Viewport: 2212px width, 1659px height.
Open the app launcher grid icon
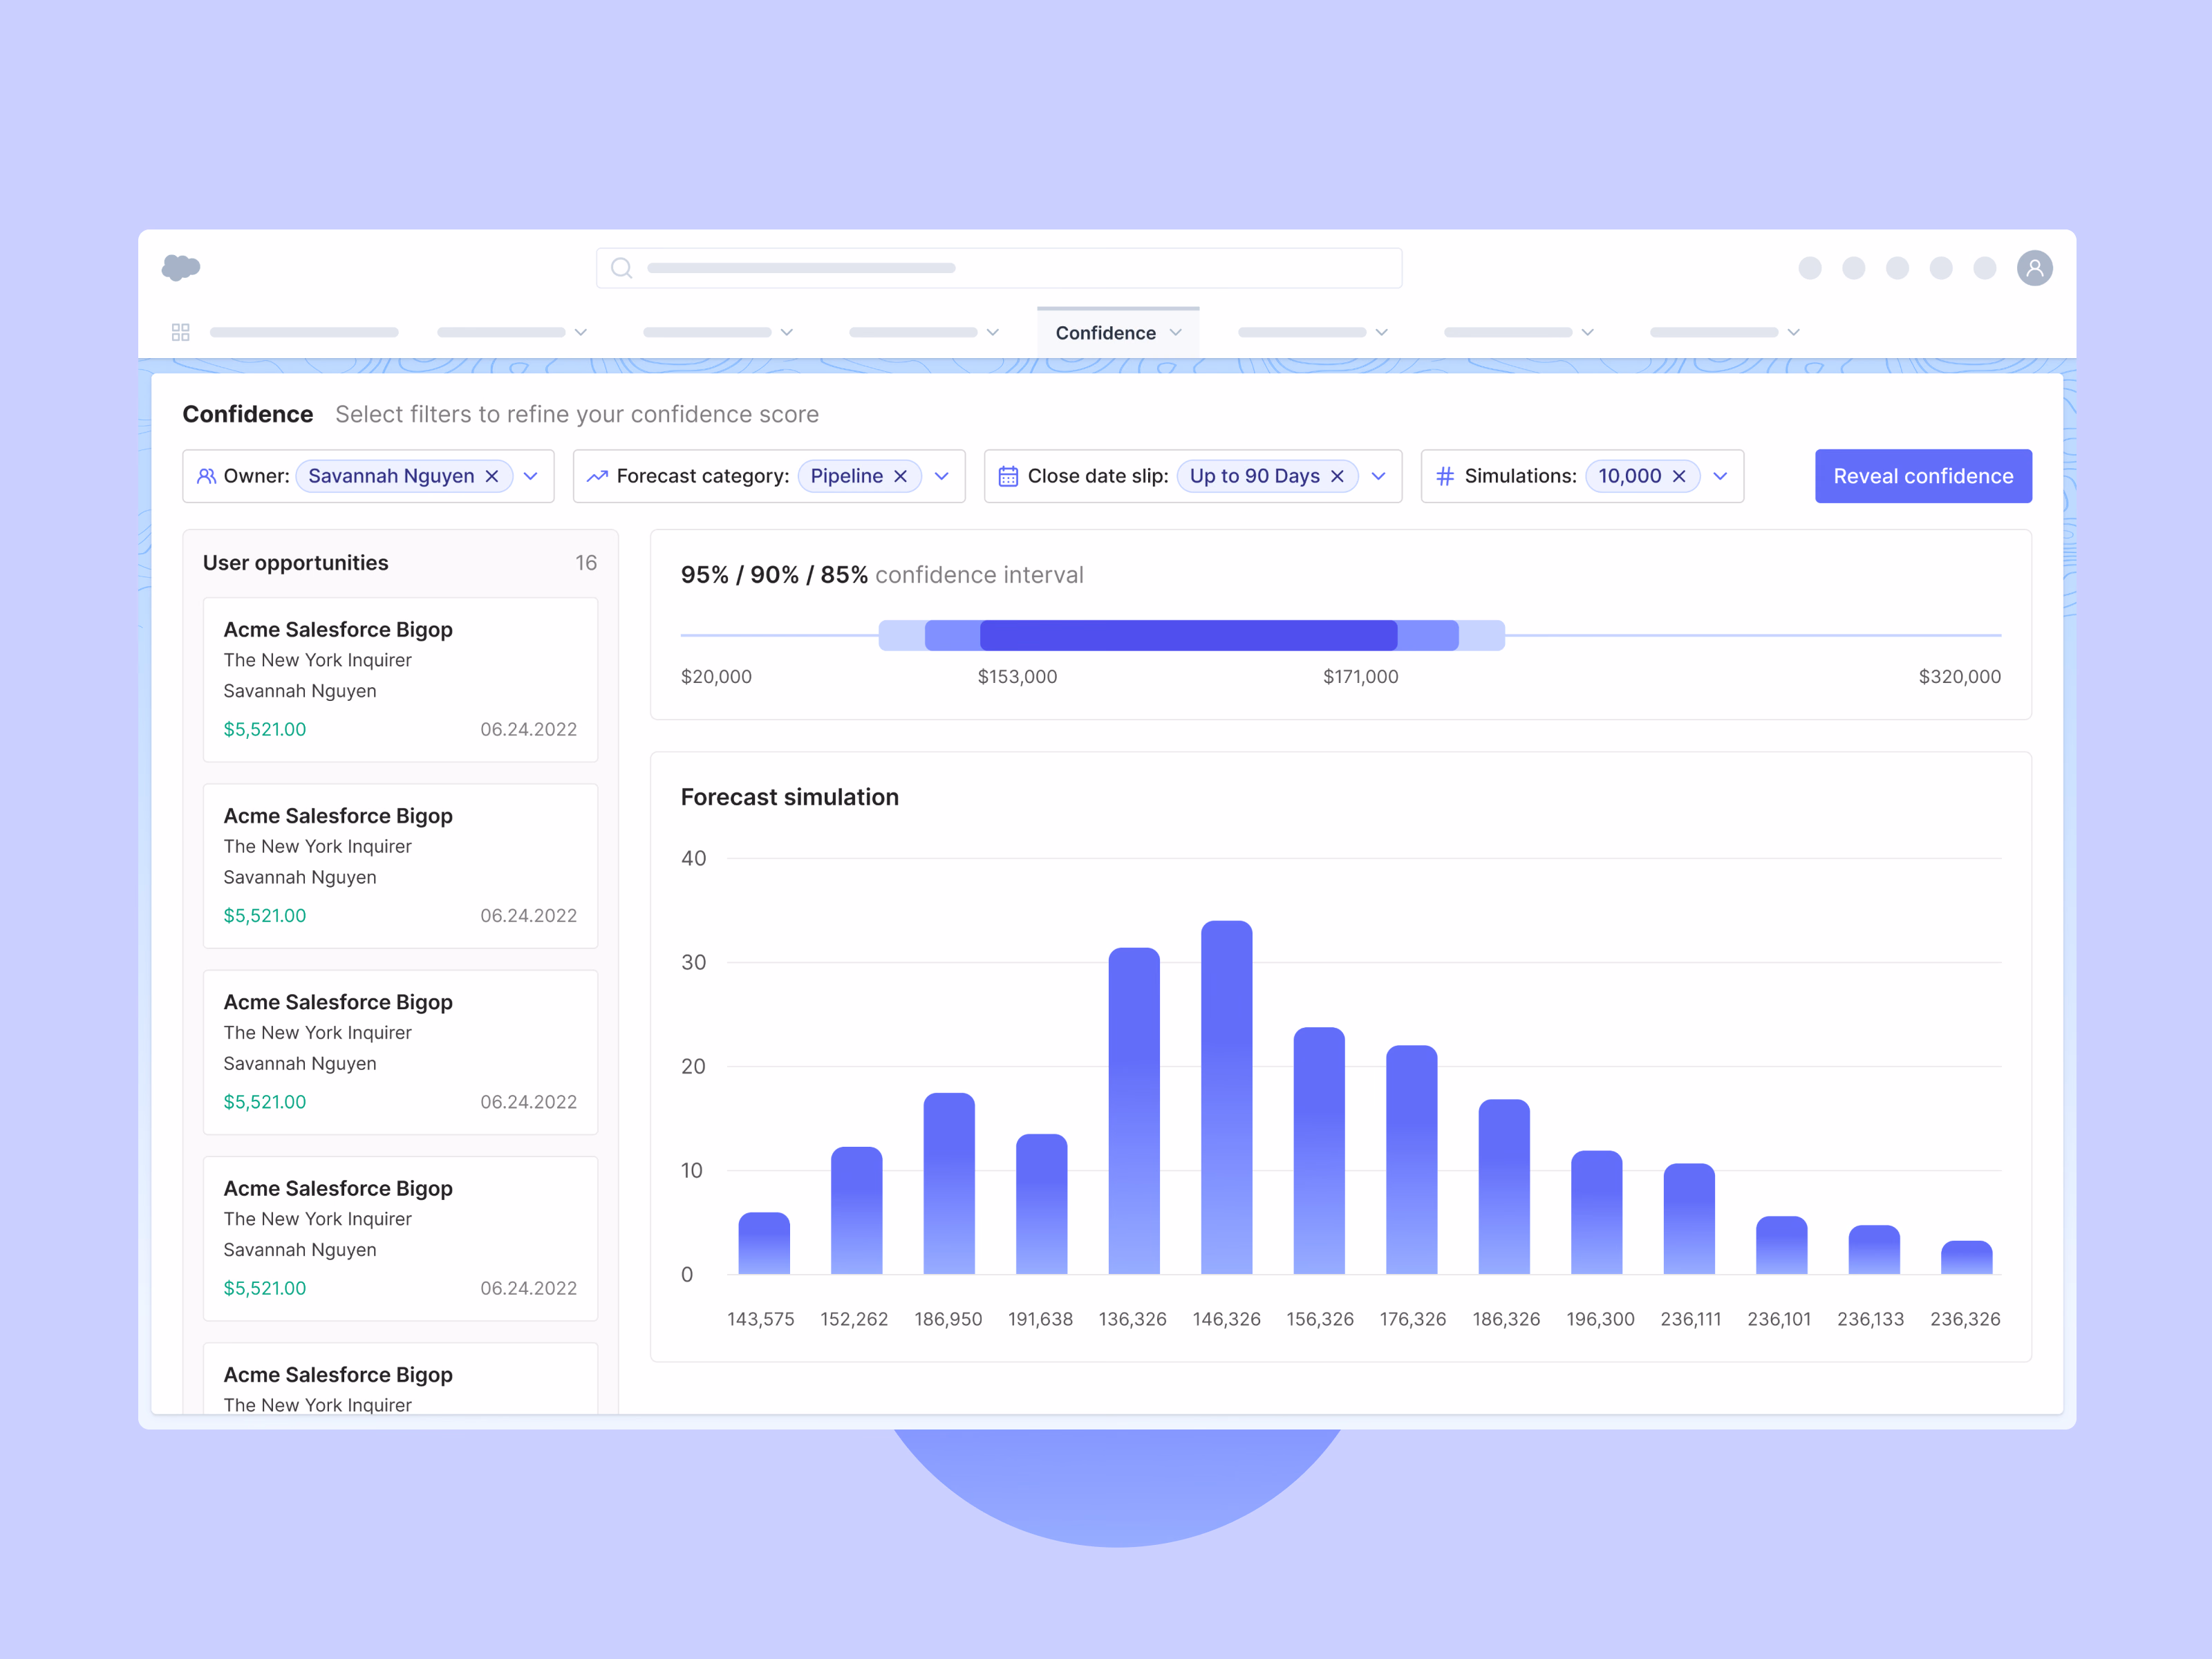point(181,332)
